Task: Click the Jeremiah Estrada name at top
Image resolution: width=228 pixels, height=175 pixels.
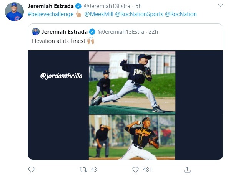Action: [51, 6]
